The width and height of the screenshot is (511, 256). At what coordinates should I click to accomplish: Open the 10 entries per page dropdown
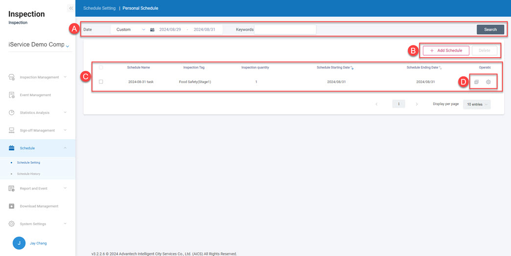click(x=476, y=104)
